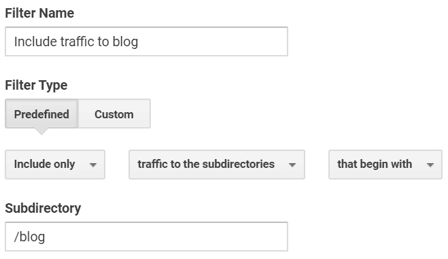Open the that begin with dropdown
448x259 pixels.
tap(385, 165)
